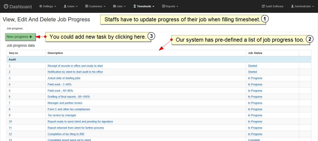
Task: Click the hourglass icon beside Timesheets
Action: (x=135, y=6)
